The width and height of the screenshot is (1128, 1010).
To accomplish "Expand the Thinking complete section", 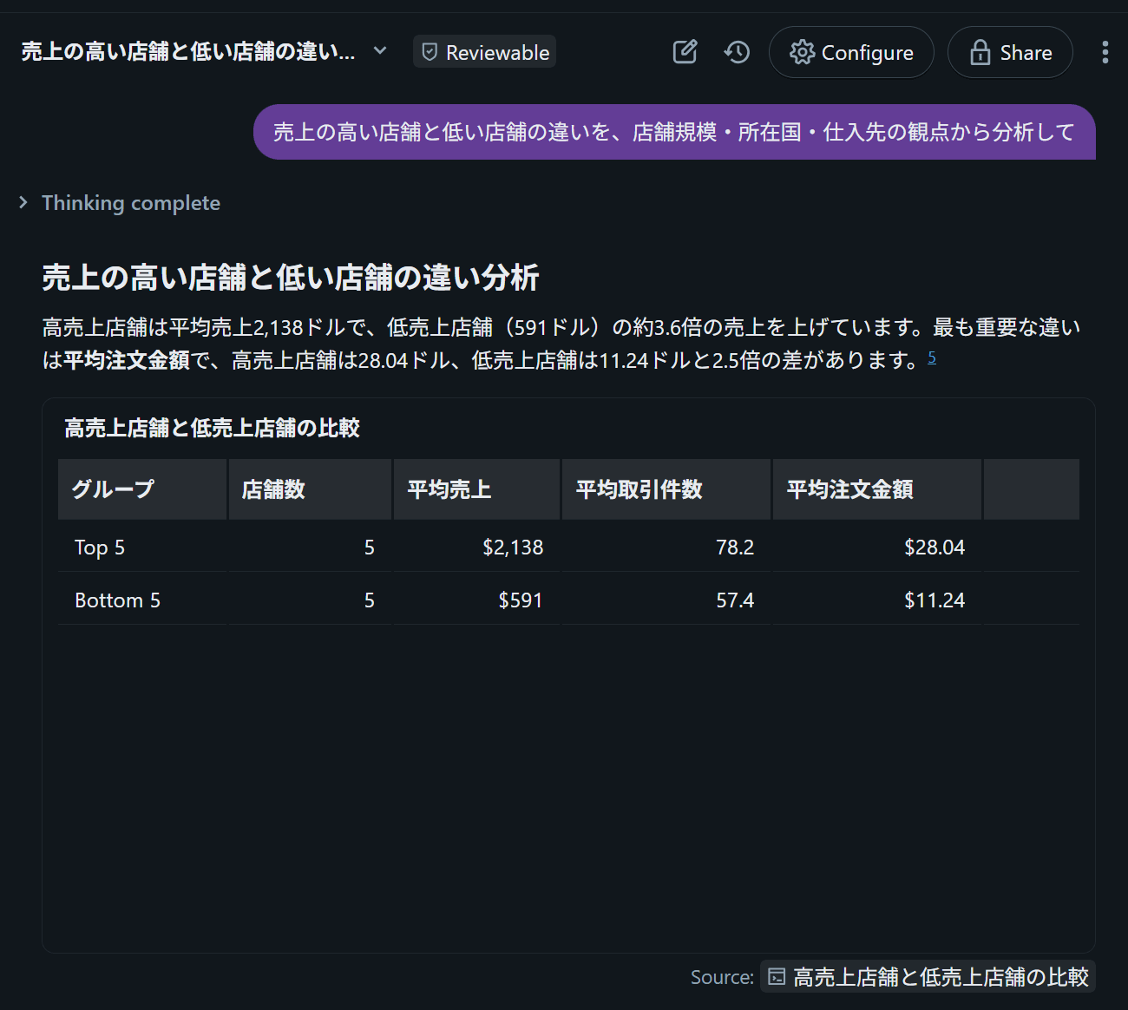I will (23, 203).
